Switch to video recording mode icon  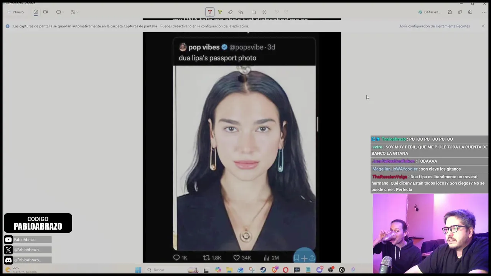pyautogui.click(x=46, y=12)
